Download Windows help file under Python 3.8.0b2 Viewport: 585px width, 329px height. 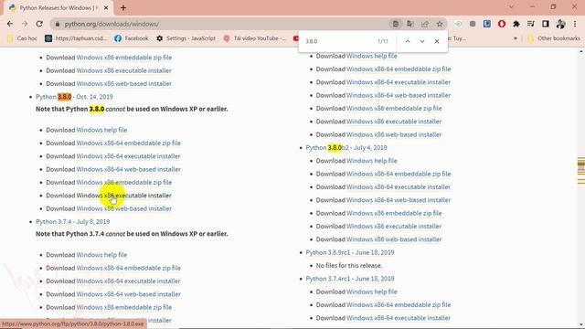point(372,161)
